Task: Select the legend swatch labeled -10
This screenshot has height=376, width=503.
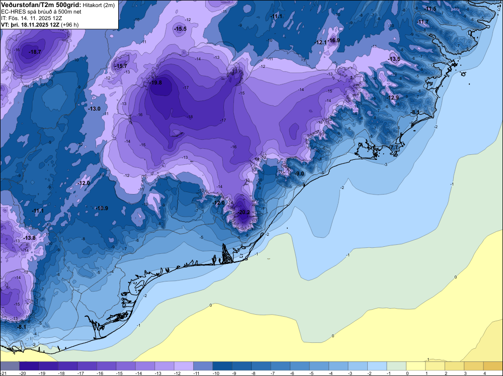Action: (222, 366)
